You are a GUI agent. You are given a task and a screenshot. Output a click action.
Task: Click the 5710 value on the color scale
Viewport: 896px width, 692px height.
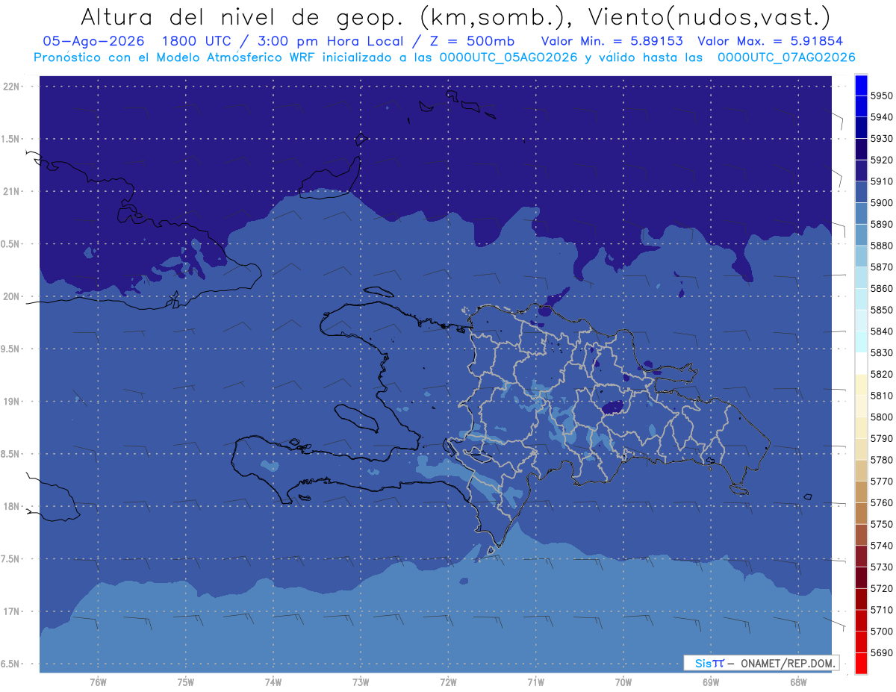point(881,610)
